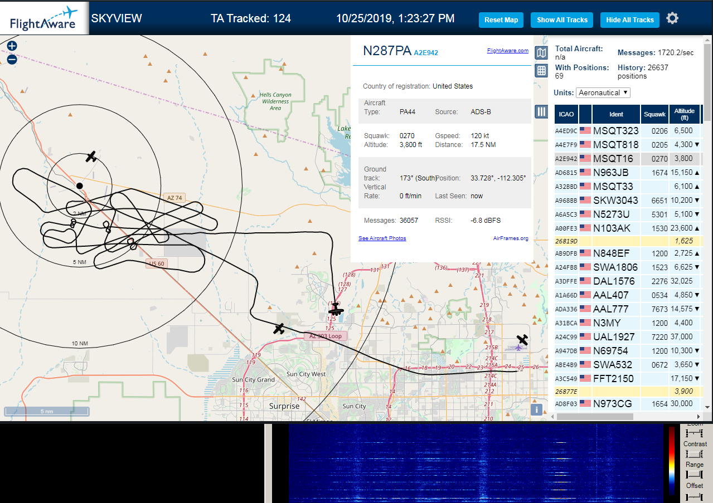Select the black aircraft icon east near marker 25
Viewport: 713px width, 503px height.
pos(522,339)
